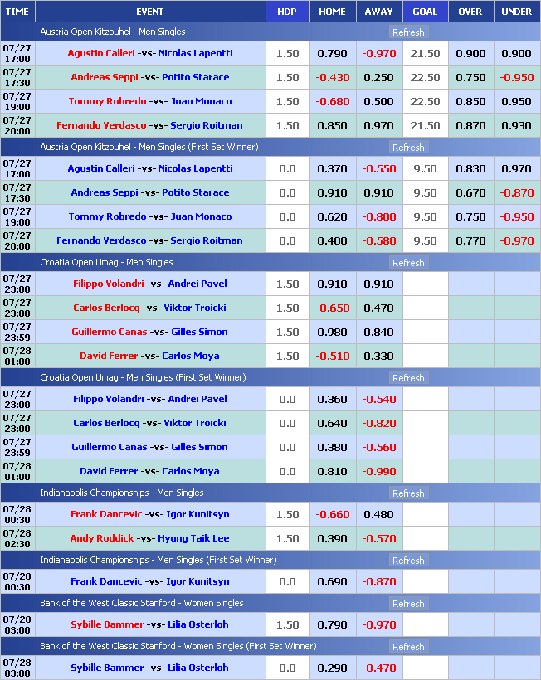Pick away odds 0.250 for Seppi vs Starace
This screenshot has width=541, height=680.
[378, 78]
